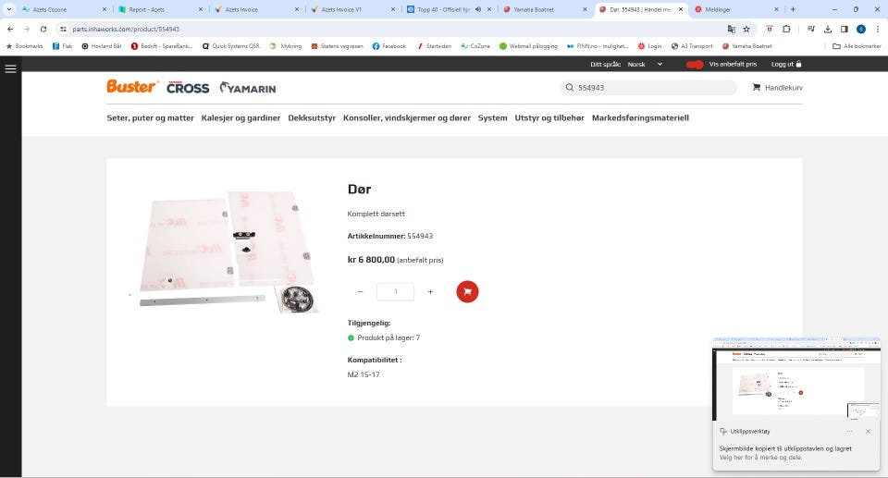Image resolution: width=888 pixels, height=478 pixels.
Task: Open the Quick Systems QSR bookmark
Action: (x=230, y=46)
